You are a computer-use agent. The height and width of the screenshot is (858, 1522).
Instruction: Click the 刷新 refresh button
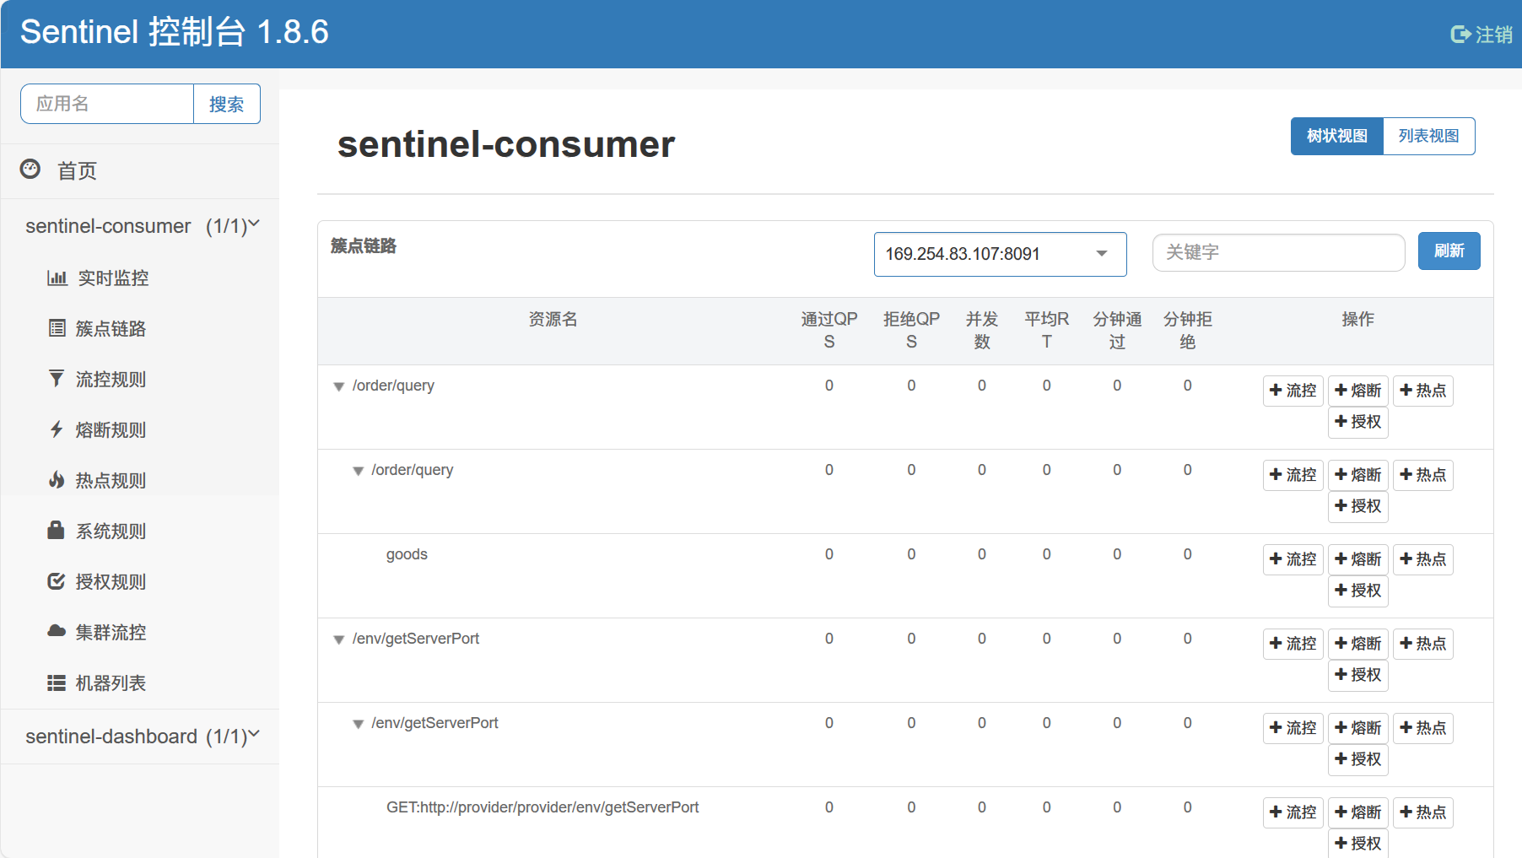pos(1449,251)
